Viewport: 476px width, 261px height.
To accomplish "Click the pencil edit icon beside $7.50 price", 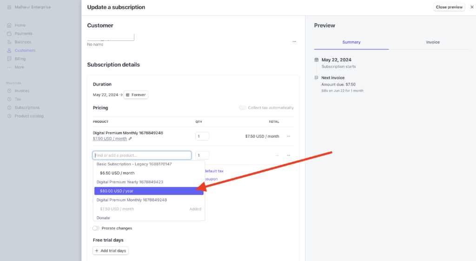I will 130,139.
